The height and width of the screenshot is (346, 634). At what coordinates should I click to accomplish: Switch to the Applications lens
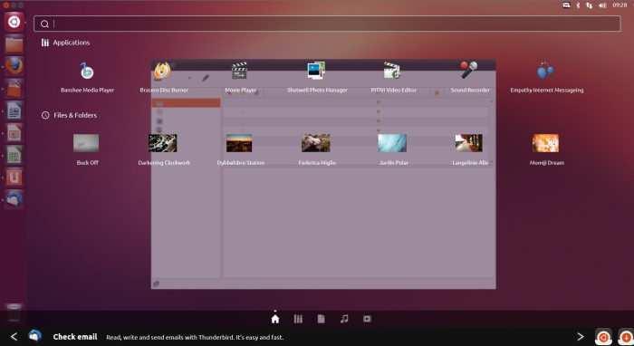pyautogui.click(x=298, y=319)
